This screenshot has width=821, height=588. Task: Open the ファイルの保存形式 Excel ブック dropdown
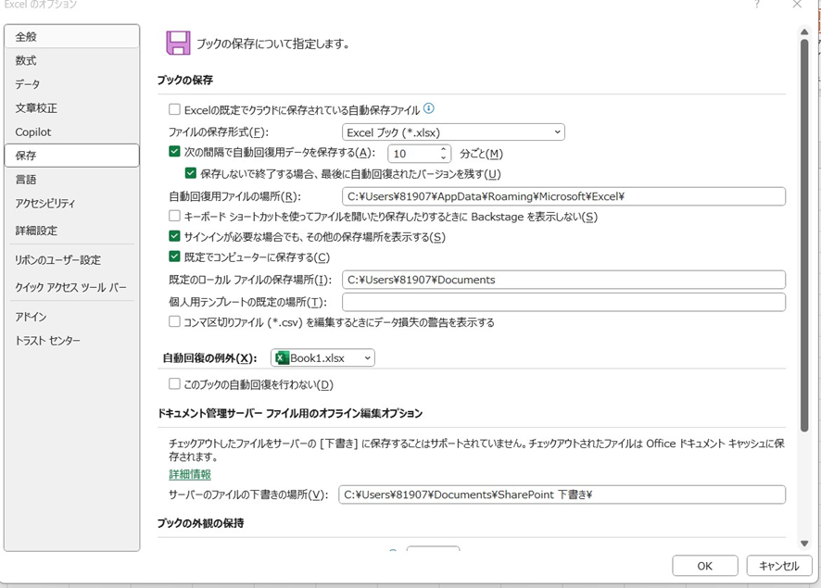pos(453,132)
